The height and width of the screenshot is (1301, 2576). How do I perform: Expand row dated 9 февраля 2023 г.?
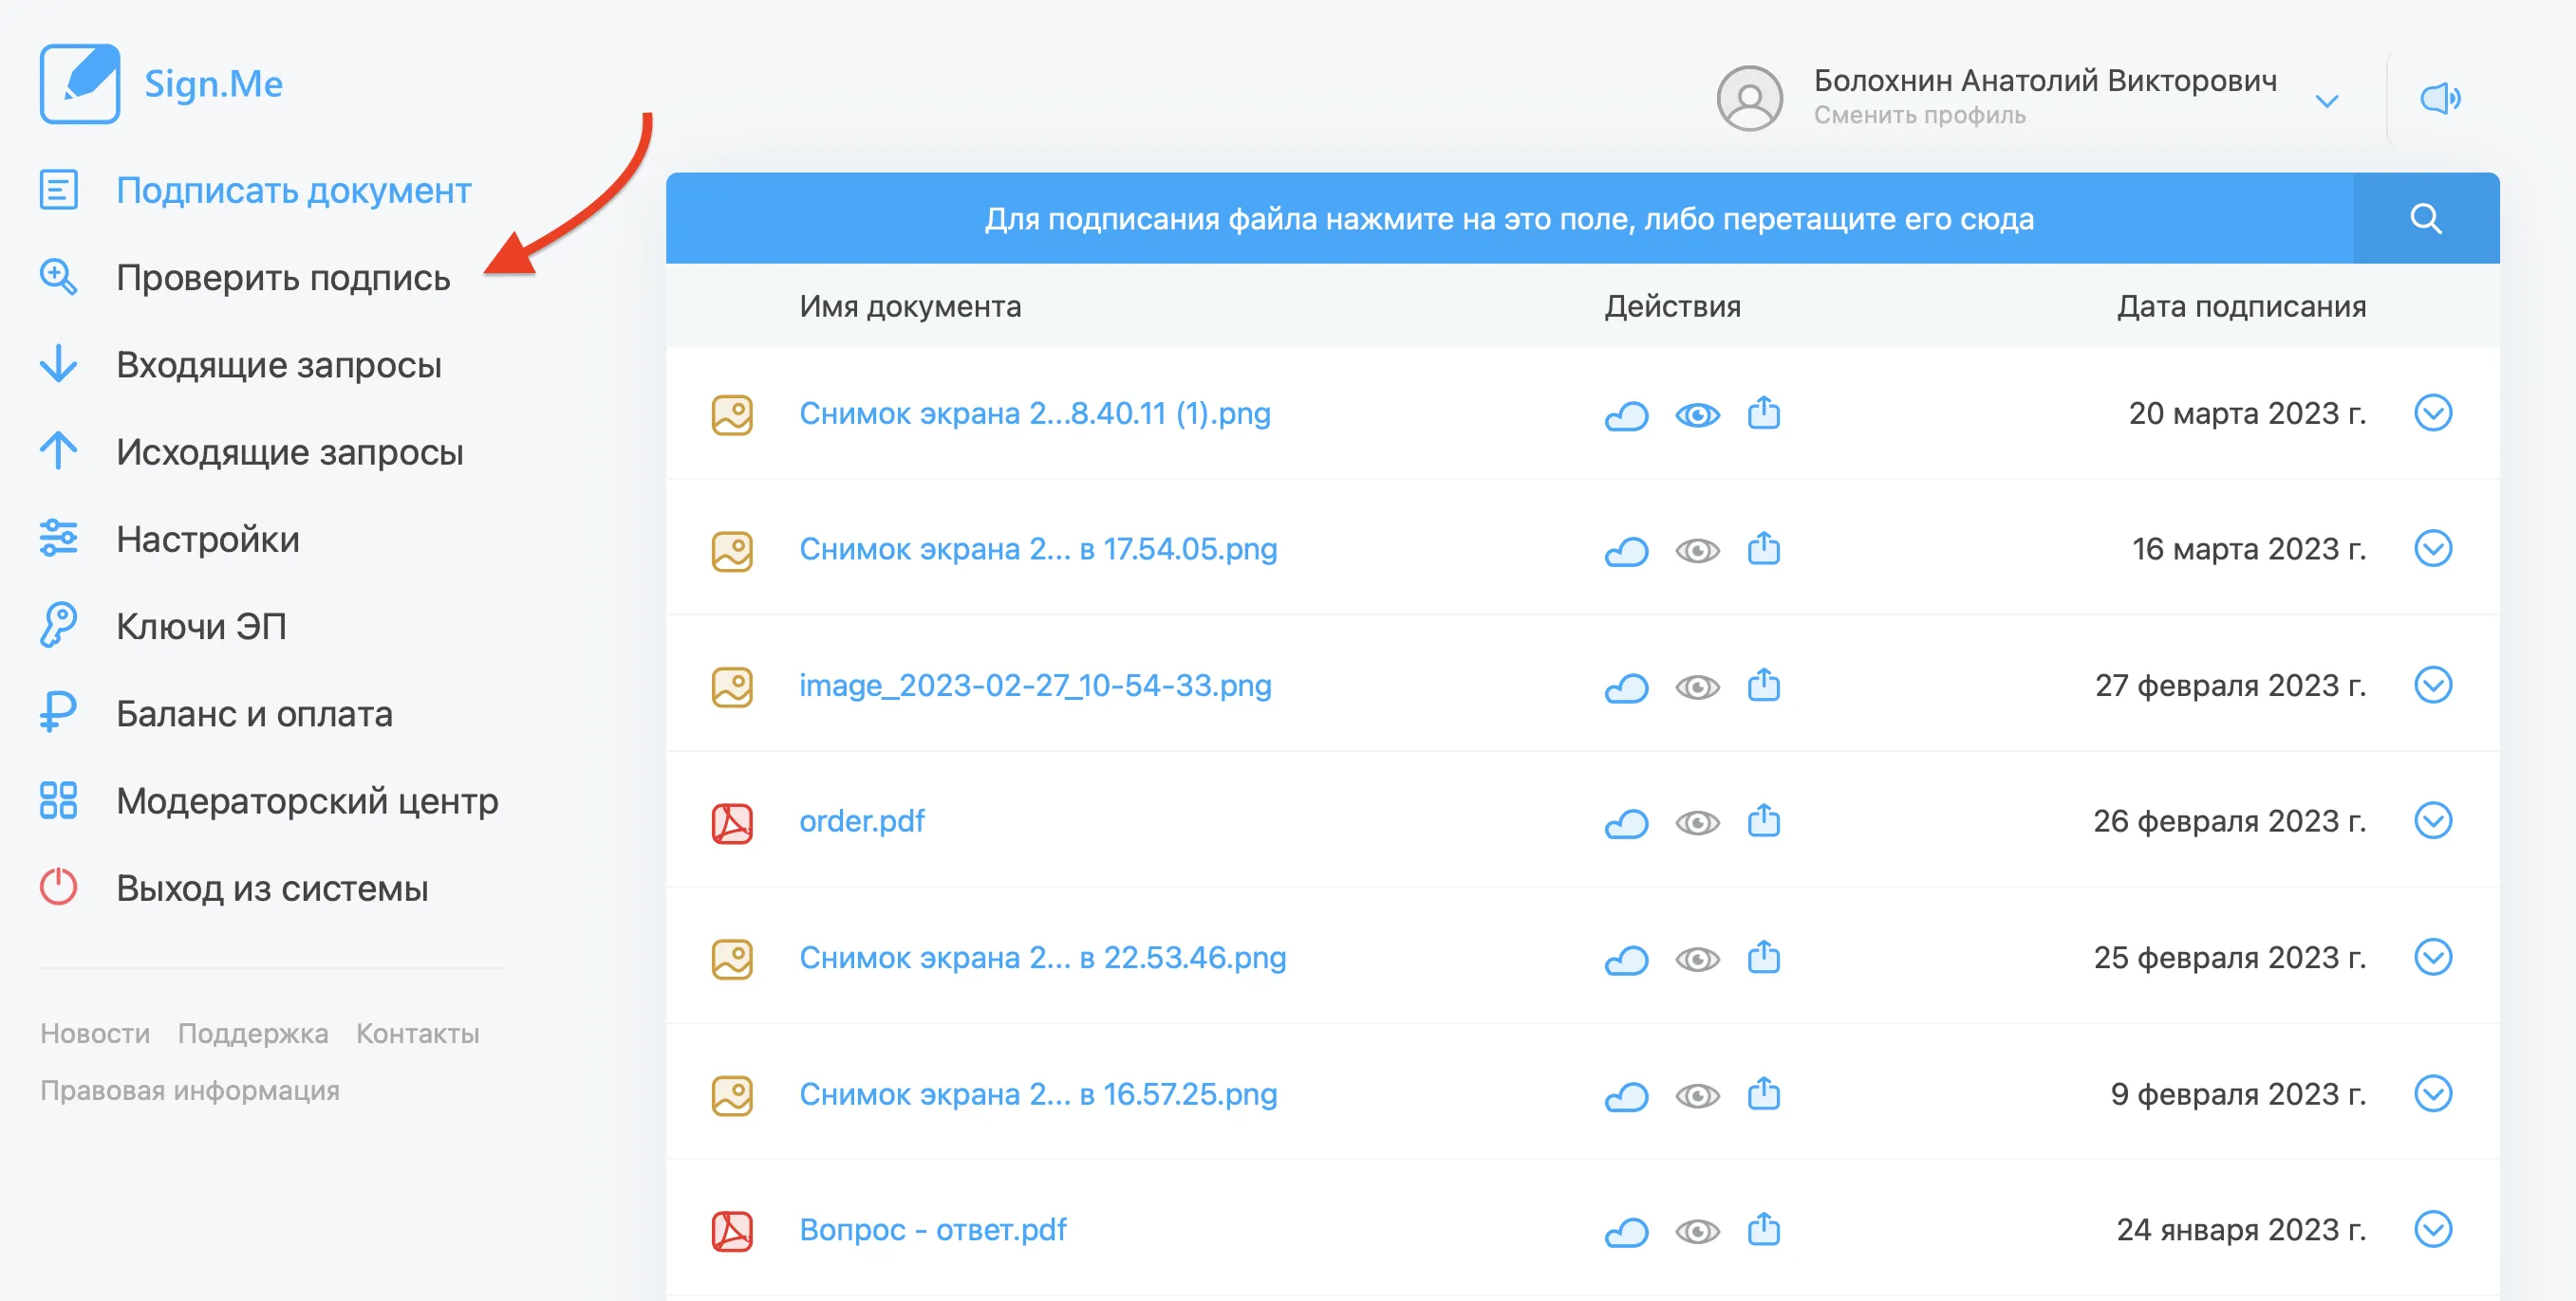pos(2433,1094)
